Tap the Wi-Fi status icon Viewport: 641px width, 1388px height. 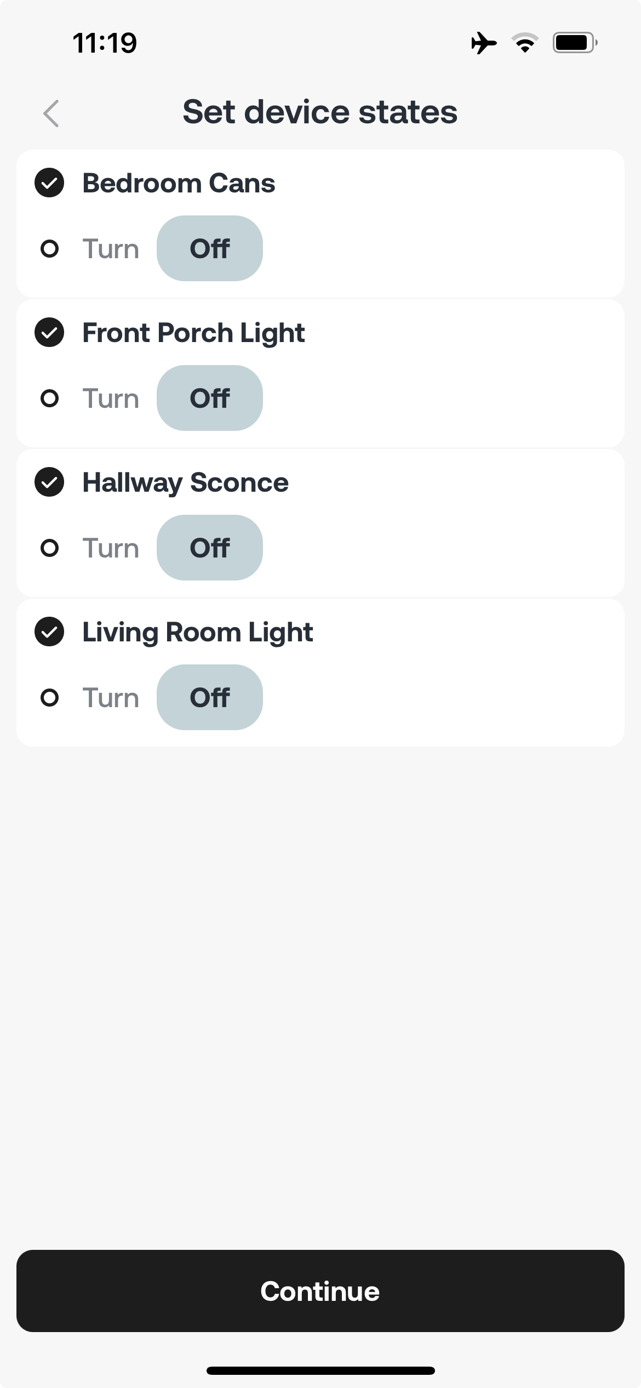click(x=525, y=43)
